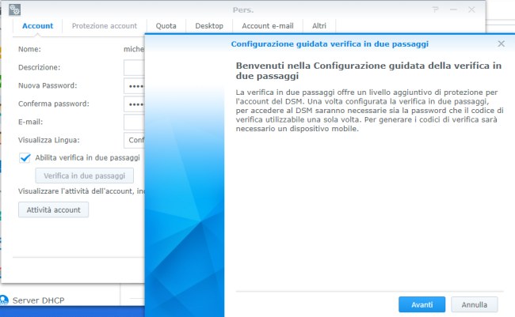This screenshot has width=515, height=317.
Task: Go to the Desktop tab
Action: [209, 26]
